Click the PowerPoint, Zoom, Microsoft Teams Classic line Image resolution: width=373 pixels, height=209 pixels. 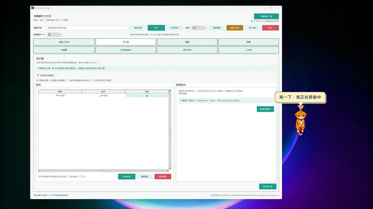tap(226, 101)
